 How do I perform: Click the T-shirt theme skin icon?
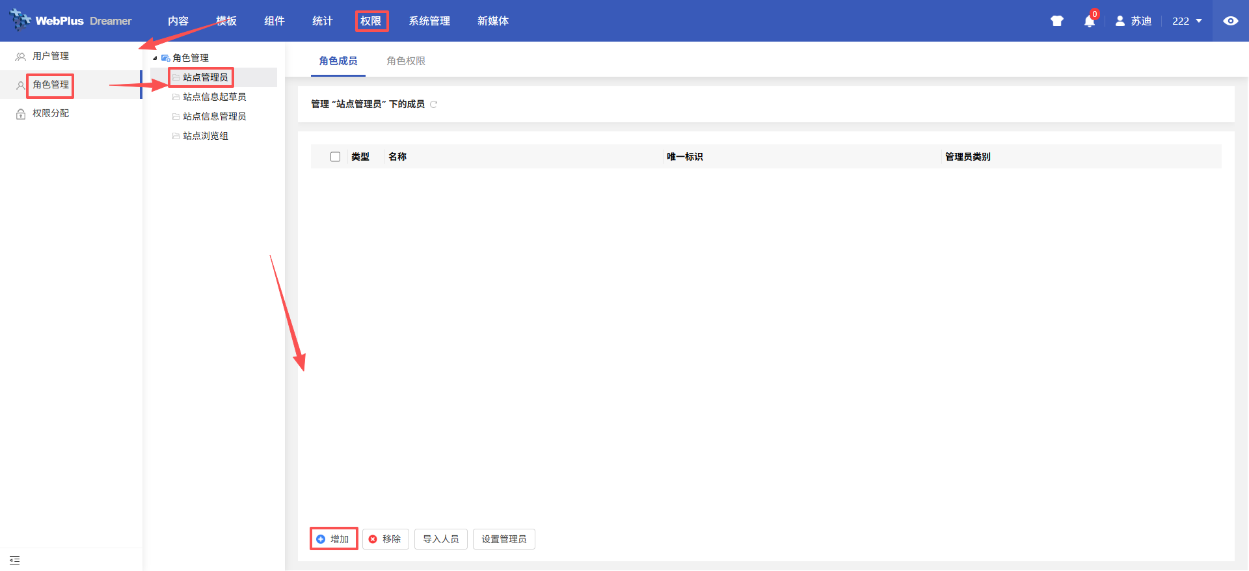click(x=1056, y=21)
